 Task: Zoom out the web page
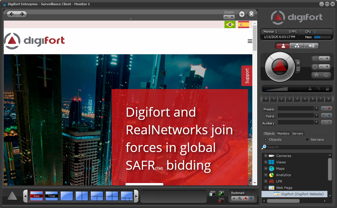pos(226,17)
